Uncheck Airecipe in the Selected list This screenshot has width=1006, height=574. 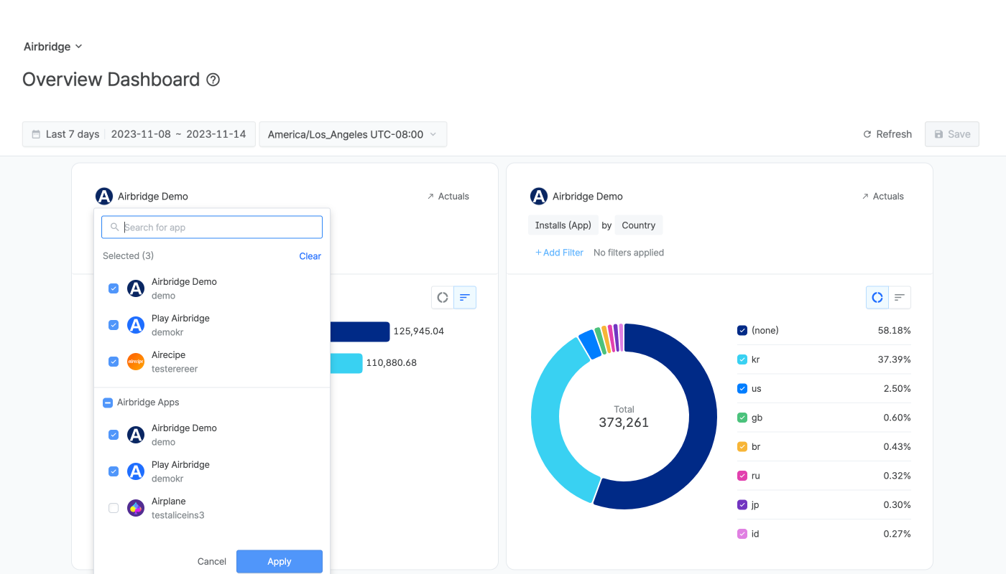tap(114, 362)
